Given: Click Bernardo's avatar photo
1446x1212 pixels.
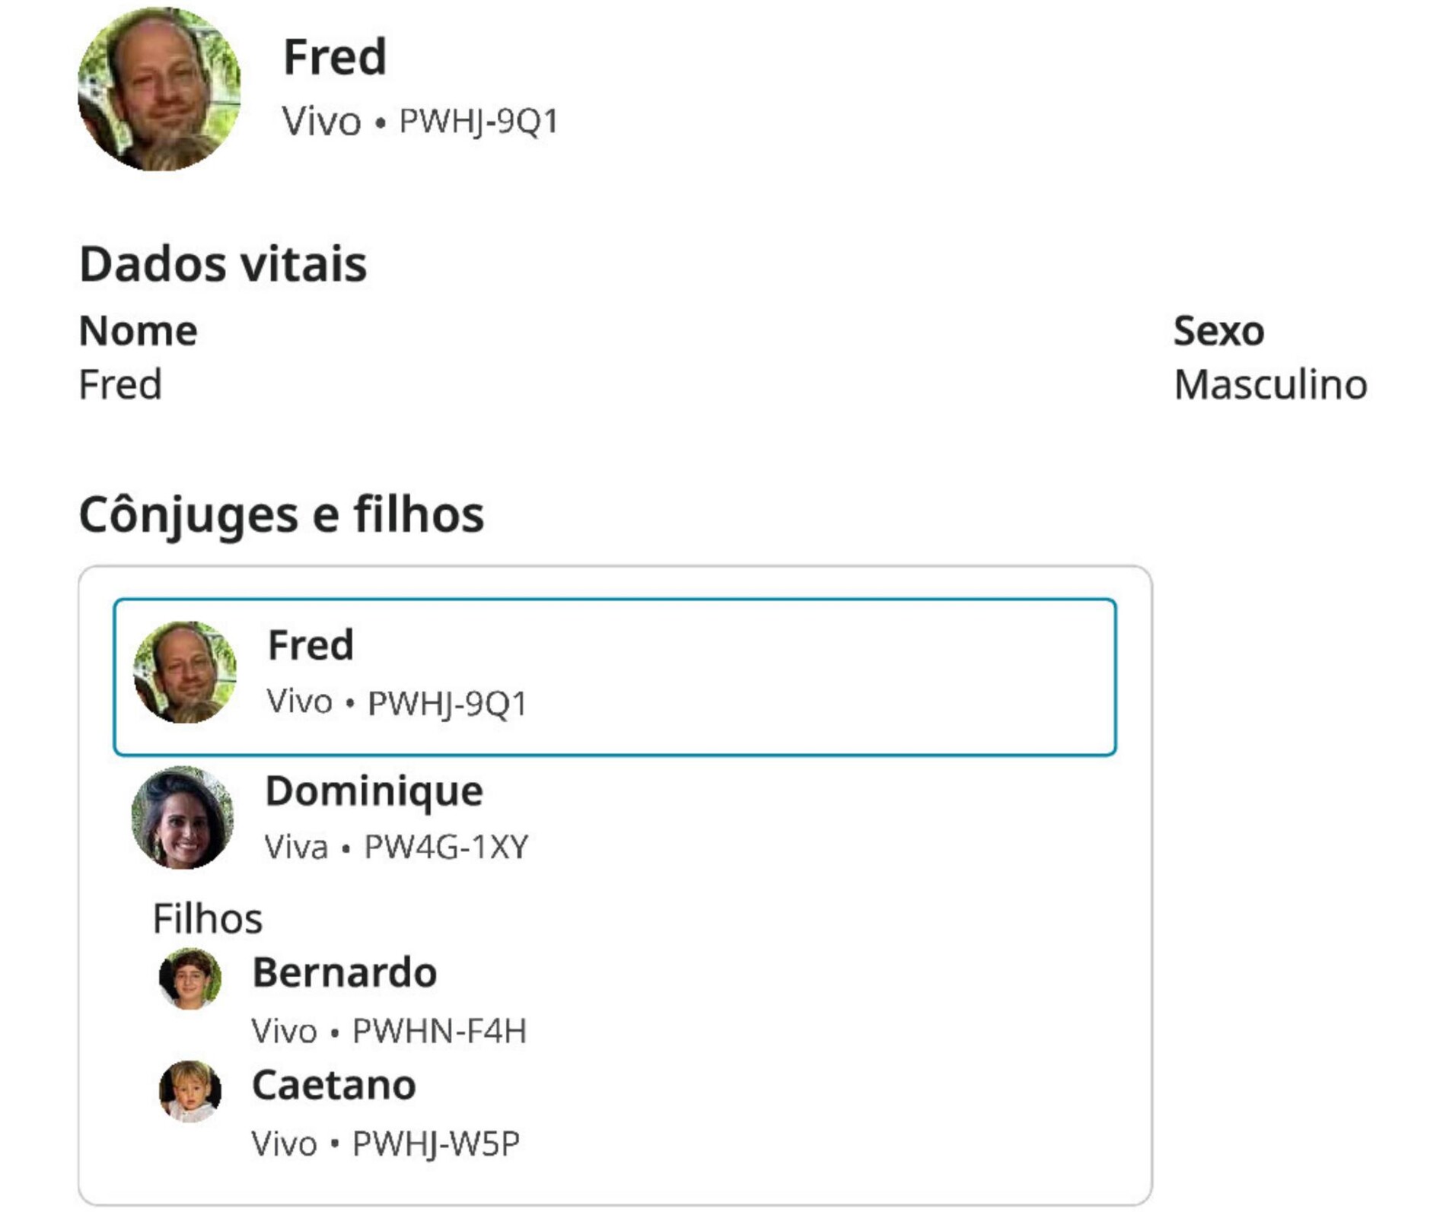Looking at the screenshot, I should coord(190,978).
